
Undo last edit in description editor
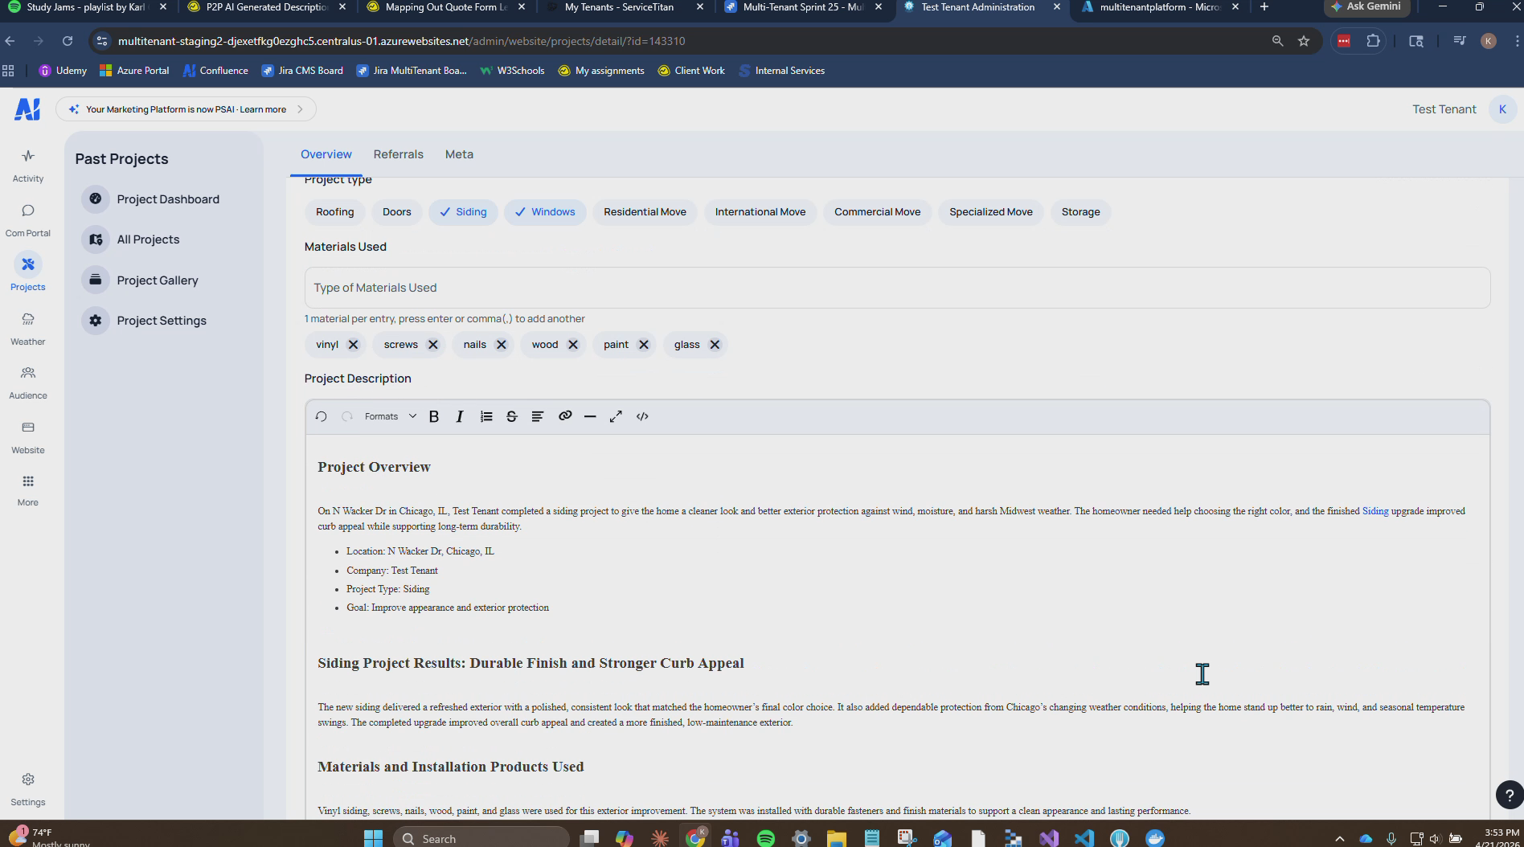tap(321, 416)
